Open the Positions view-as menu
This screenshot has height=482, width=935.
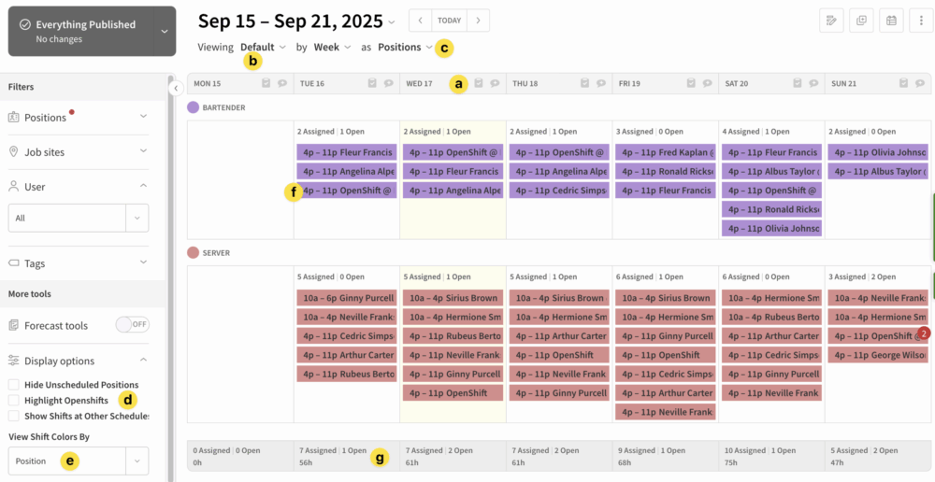(405, 47)
